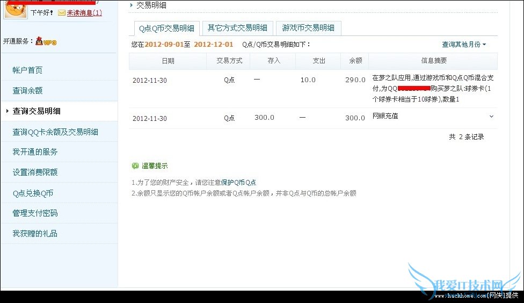The height and width of the screenshot is (303, 524).
Task: Click the 保护Q币Q点 highlighted text
Action: [x=238, y=183]
